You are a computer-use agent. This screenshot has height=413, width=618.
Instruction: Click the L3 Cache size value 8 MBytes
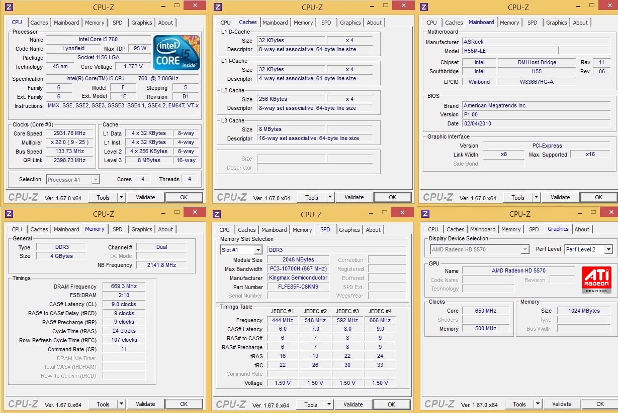point(291,129)
